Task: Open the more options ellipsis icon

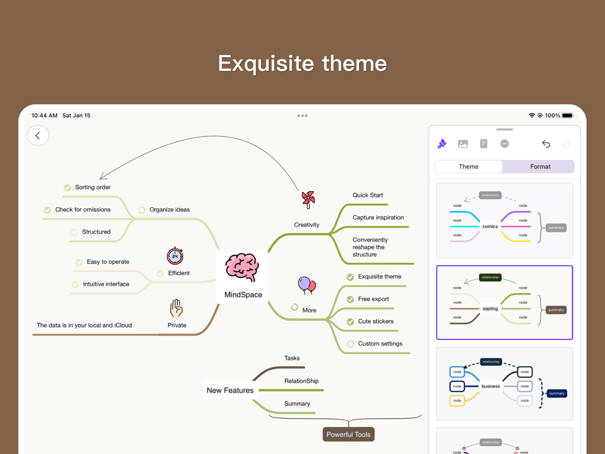Action: (505, 144)
